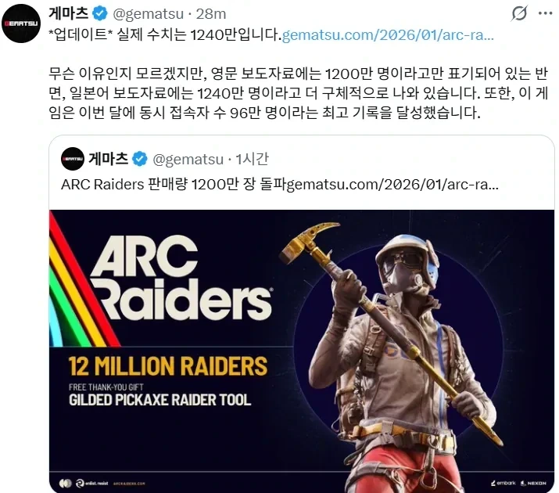Image resolution: width=559 pixels, height=493 pixels.
Task: Click the verified badge in the quoted tweet
Action: pyautogui.click(x=140, y=159)
